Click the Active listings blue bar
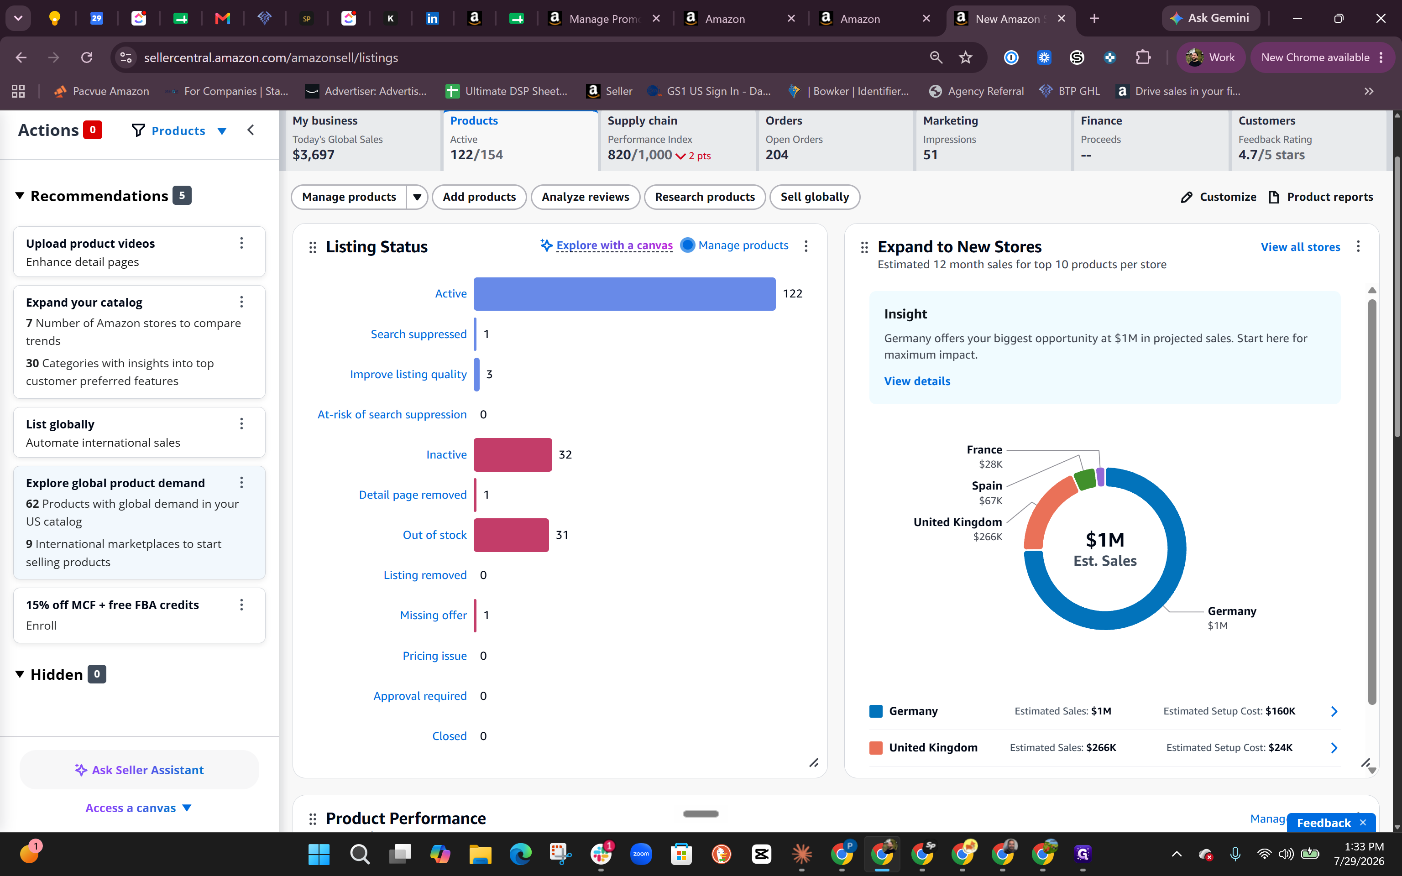Image resolution: width=1402 pixels, height=876 pixels. click(x=624, y=294)
